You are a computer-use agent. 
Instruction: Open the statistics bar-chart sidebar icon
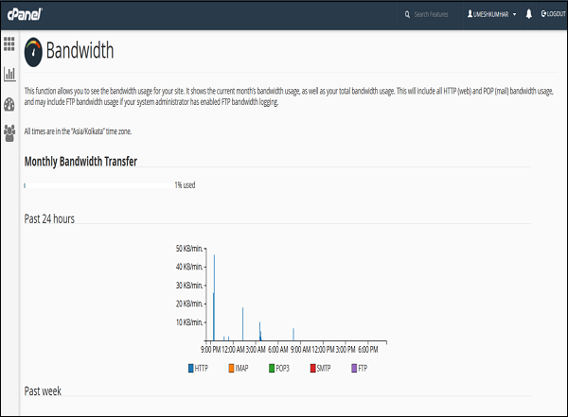pyautogui.click(x=9, y=73)
